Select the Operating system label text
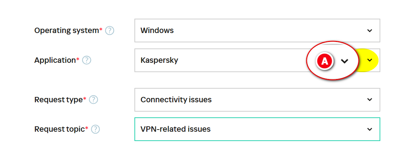 click(66, 31)
